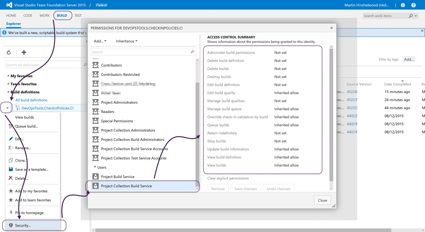
Task: Collapse the My favorites tree node
Action: pos(8,76)
